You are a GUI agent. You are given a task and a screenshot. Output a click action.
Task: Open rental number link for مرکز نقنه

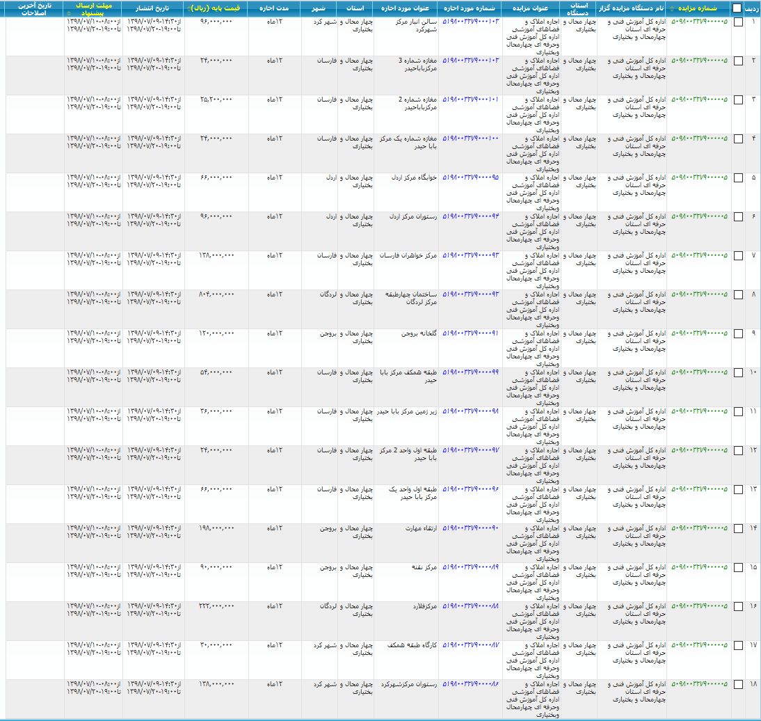pos(471,567)
